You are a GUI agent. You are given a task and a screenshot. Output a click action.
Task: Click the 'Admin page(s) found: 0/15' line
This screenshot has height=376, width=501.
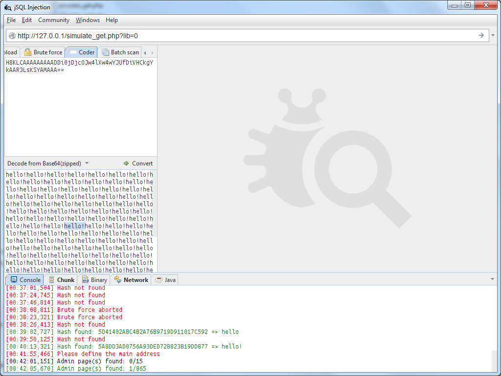(74, 361)
